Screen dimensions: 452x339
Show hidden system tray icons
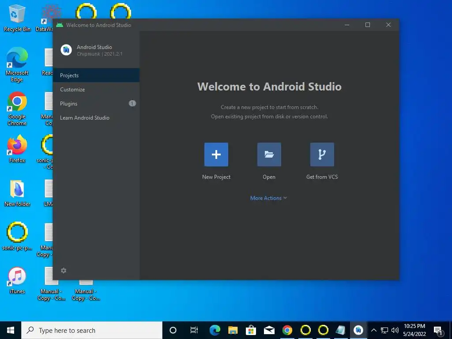pyautogui.click(x=373, y=330)
